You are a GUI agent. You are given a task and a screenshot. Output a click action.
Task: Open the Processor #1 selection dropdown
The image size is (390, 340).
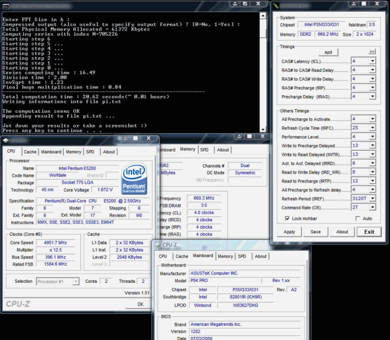tap(75, 281)
